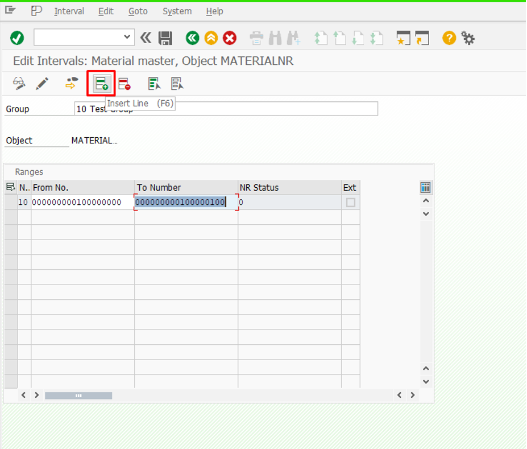Open the table configuration grid icon
Viewport: 527px width, 449px height.
pos(425,188)
